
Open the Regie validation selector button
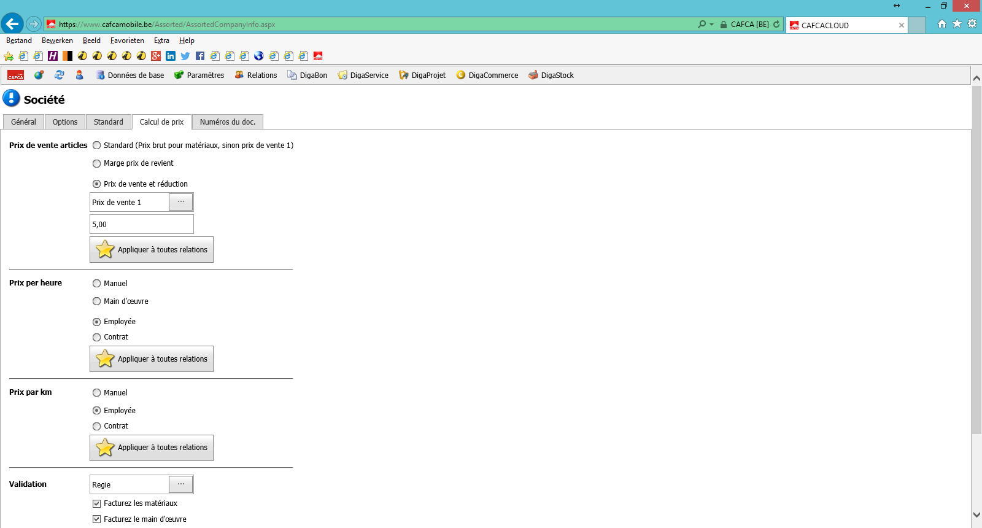(180, 484)
